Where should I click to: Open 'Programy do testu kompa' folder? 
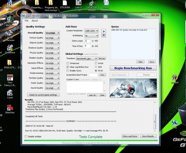point(51,6)
